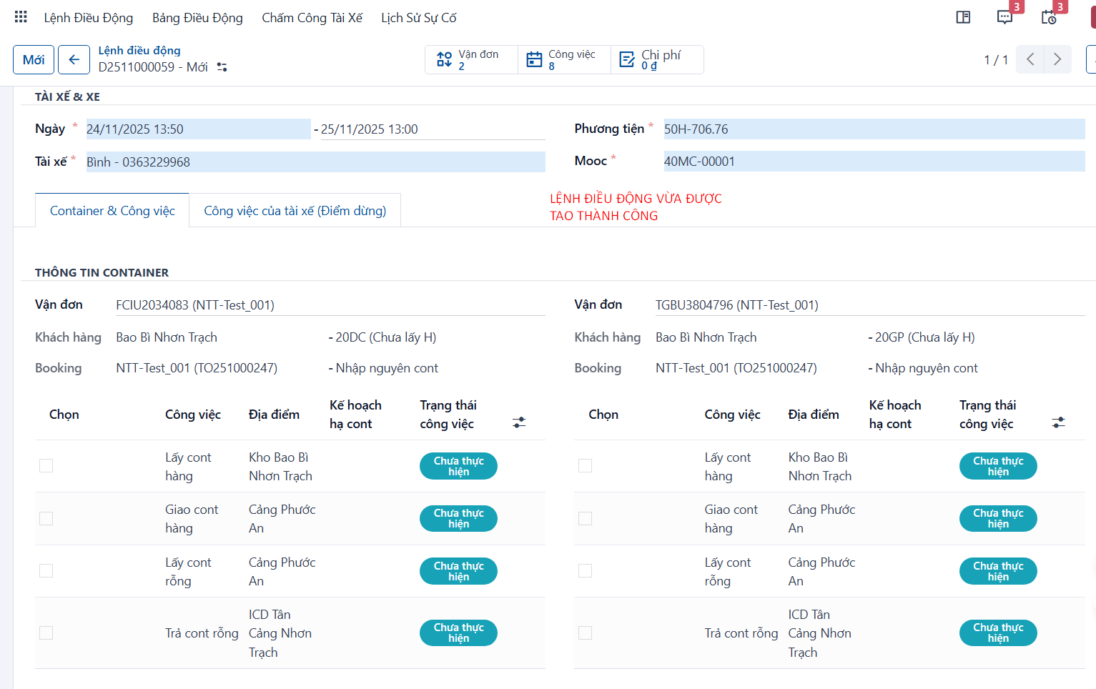Sort by Địa điểm header in right table

[814, 415]
